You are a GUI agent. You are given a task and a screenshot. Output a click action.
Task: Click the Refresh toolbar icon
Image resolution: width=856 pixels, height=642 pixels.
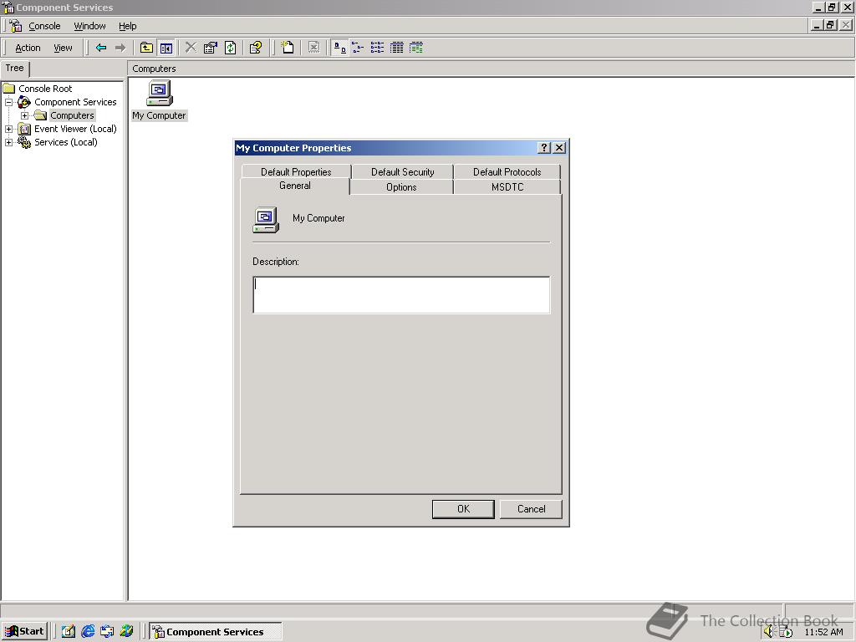click(231, 48)
